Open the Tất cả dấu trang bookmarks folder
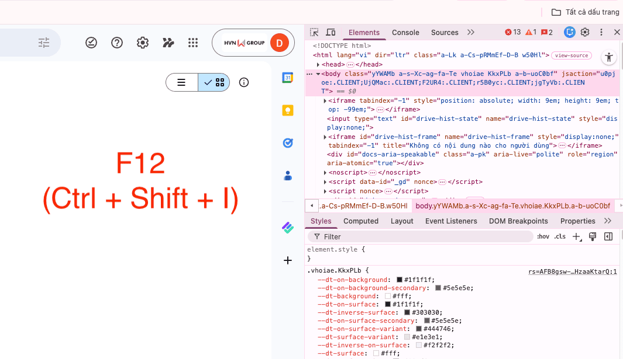 585,12
